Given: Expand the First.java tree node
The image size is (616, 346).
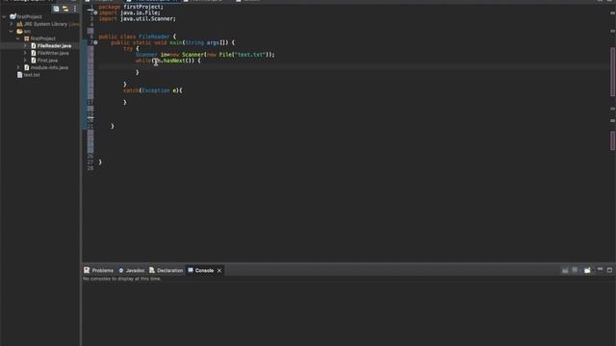Looking at the screenshot, I should (26, 61).
